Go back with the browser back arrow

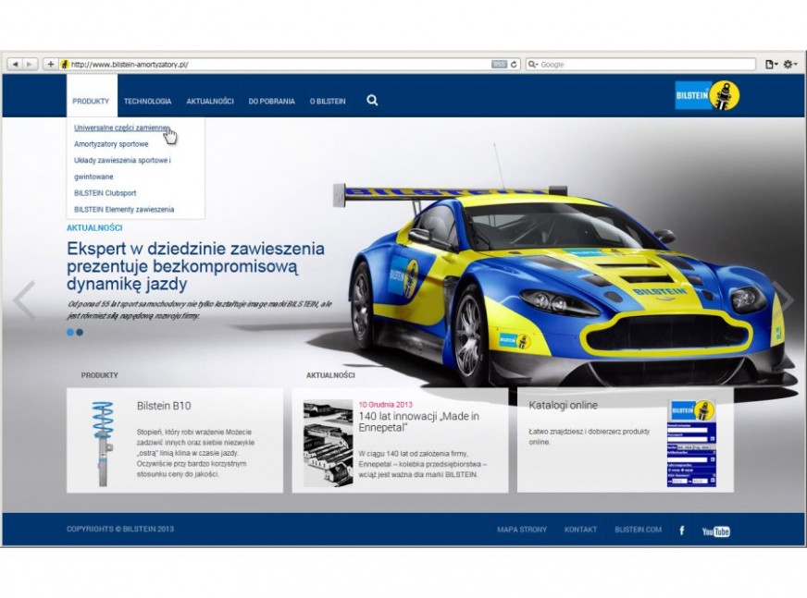16,64
